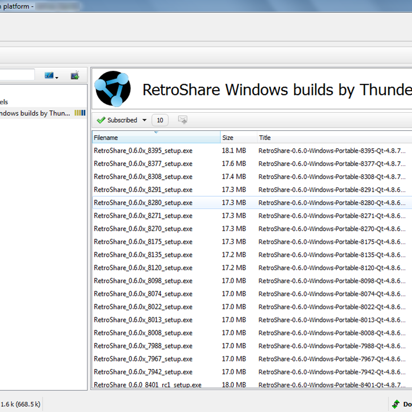This screenshot has height=412, width=412.
Task: Click title Windows-Portable-7942-Qt-4.8.6 cell
Action: tap(332, 372)
